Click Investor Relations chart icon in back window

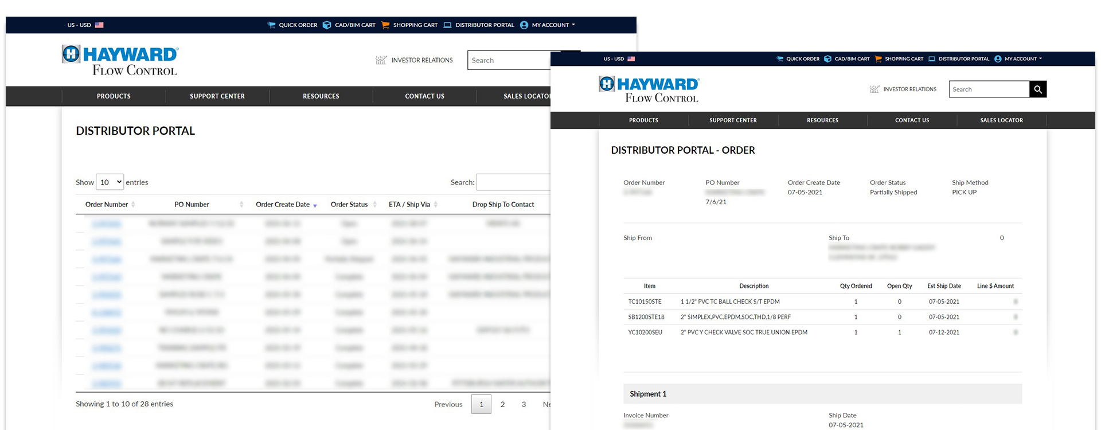[x=381, y=60]
